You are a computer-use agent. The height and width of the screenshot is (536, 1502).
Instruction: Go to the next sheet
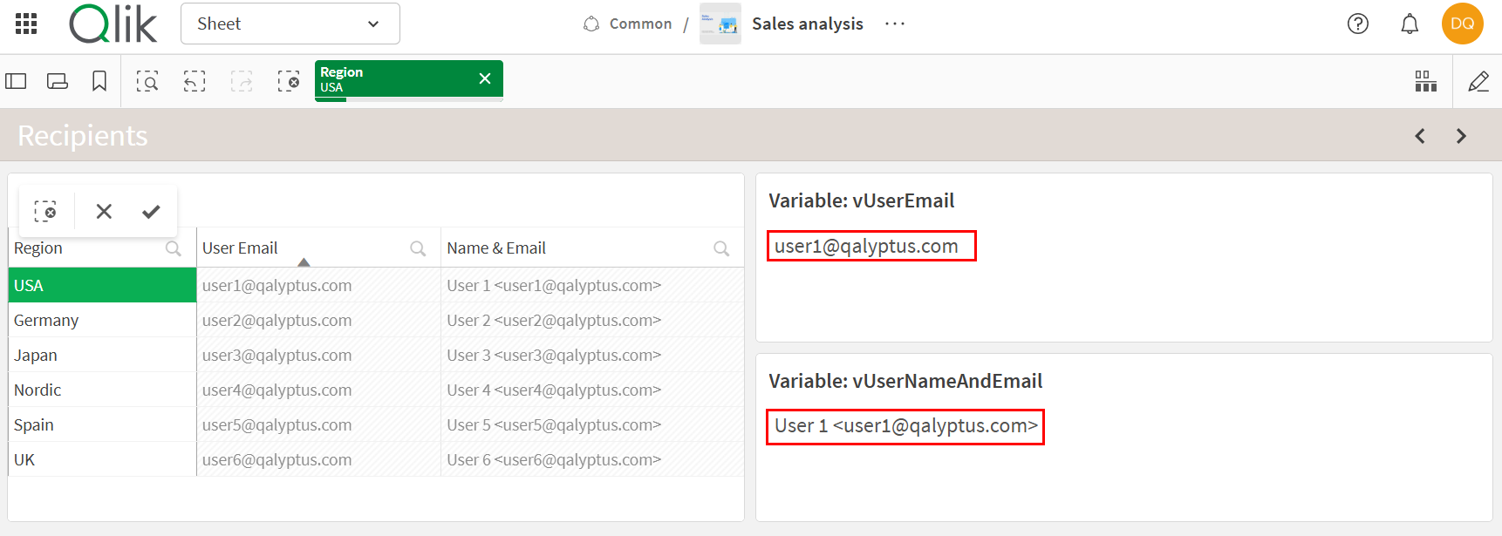pos(1462,136)
